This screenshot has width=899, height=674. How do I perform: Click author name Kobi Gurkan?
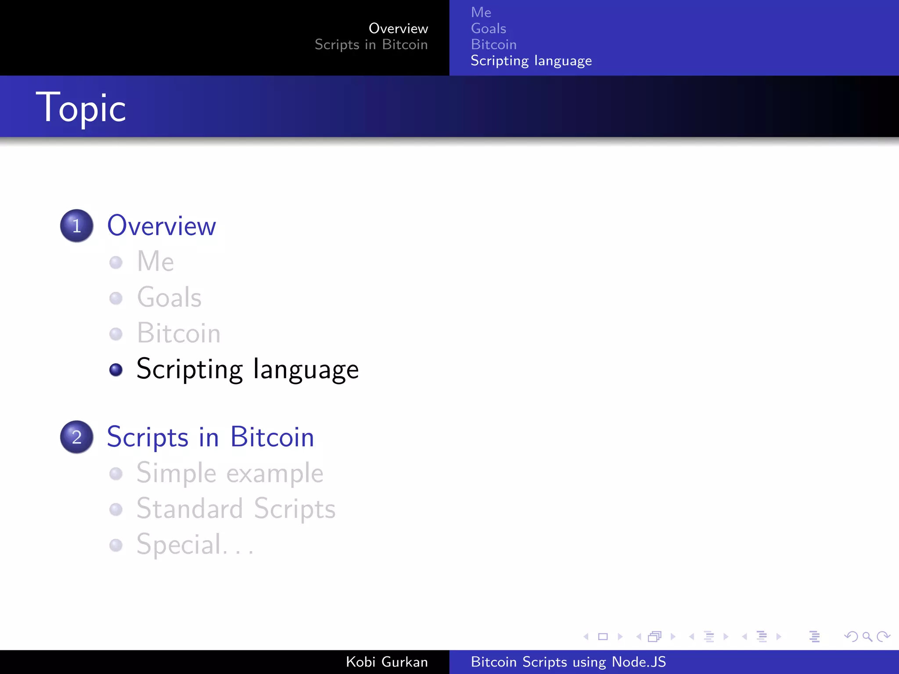(387, 662)
